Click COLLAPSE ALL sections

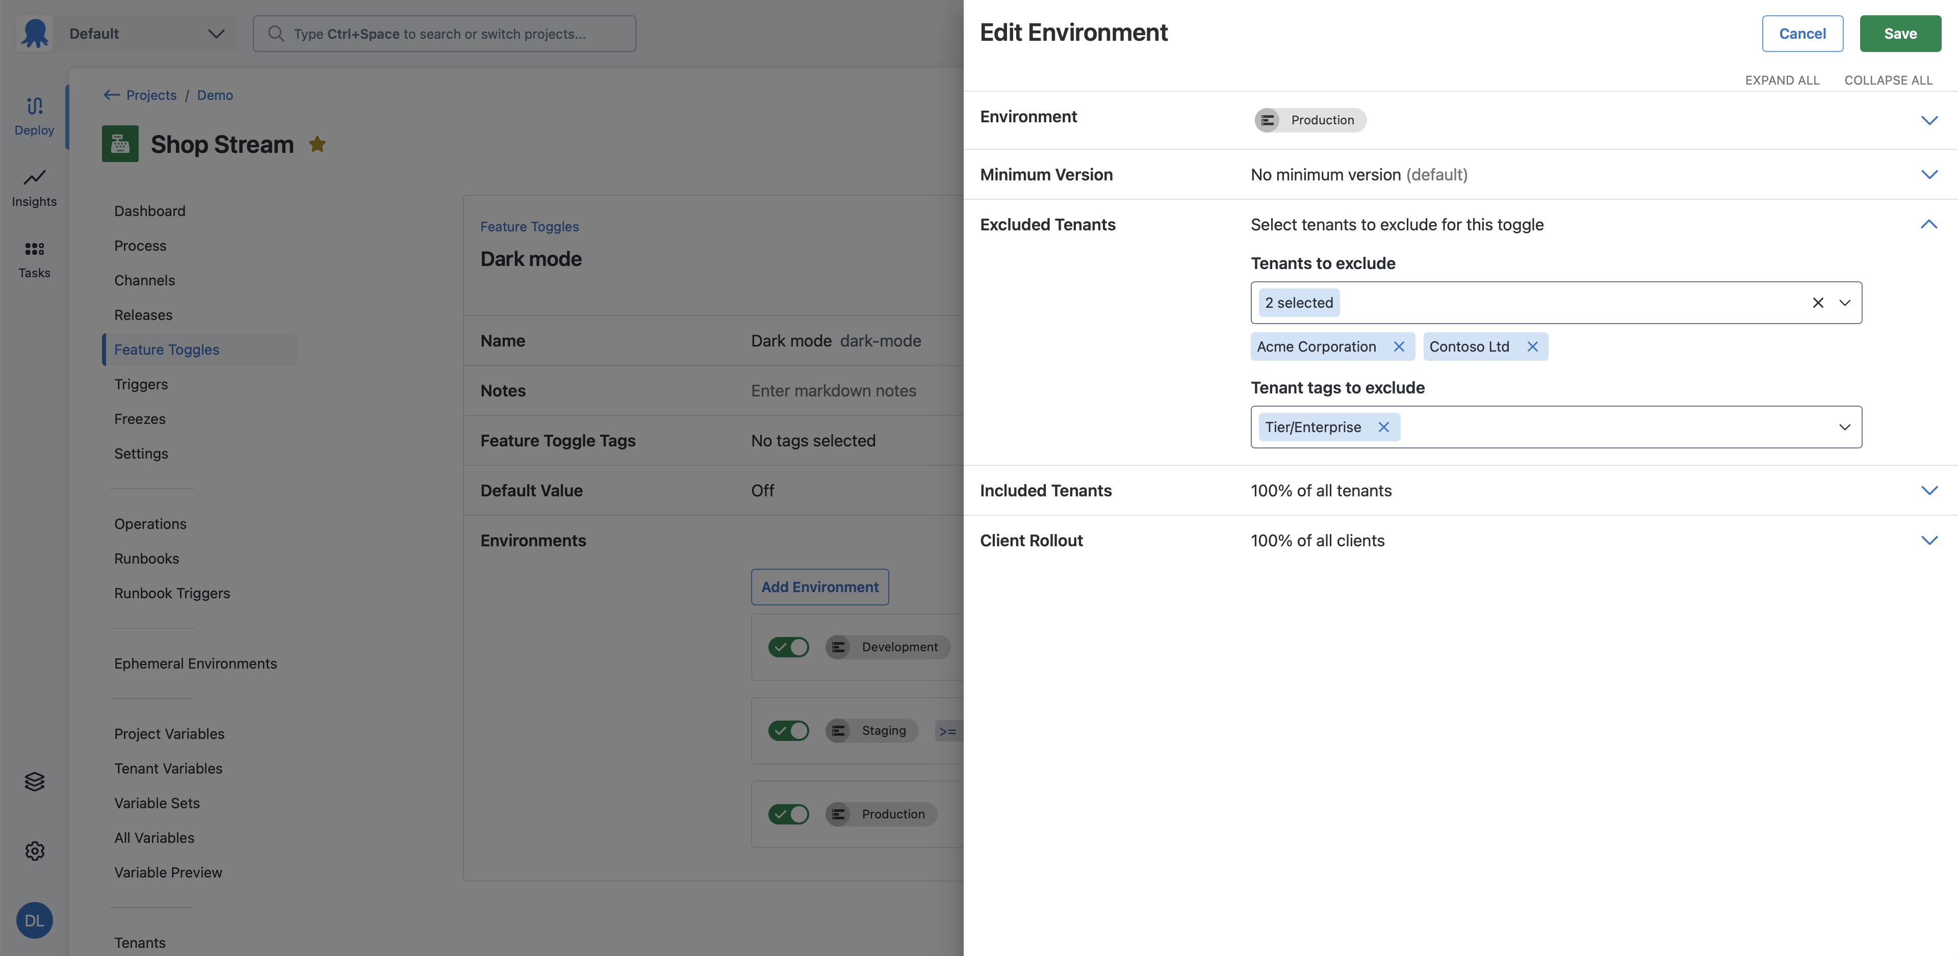point(1888,80)
